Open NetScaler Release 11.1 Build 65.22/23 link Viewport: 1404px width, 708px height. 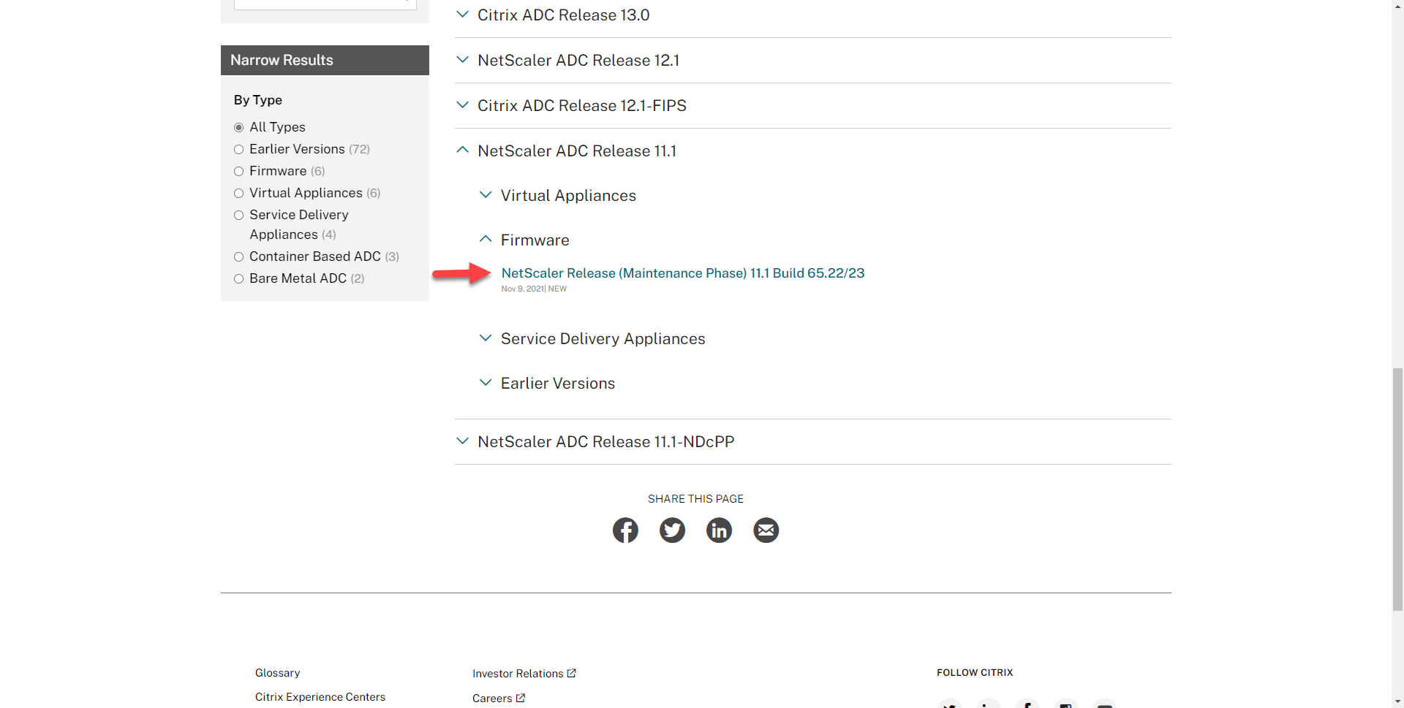[x=683, y=273]
